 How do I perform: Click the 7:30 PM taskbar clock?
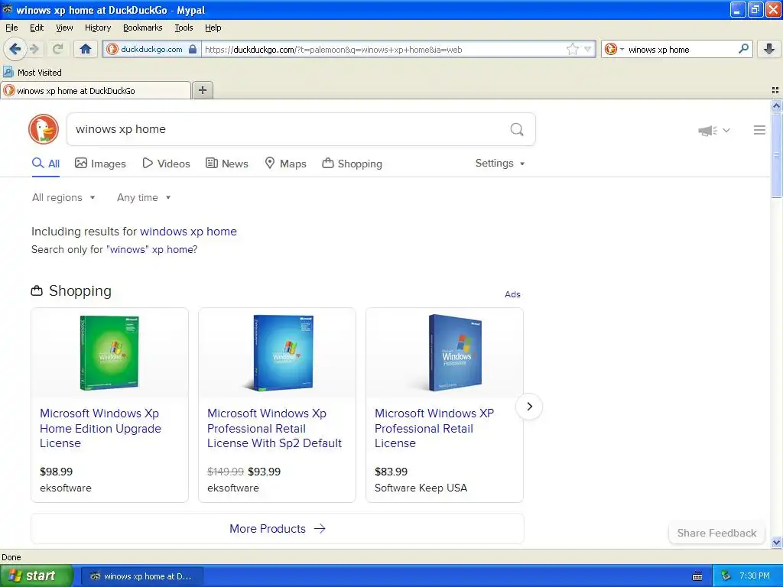(x=755, y=576)
